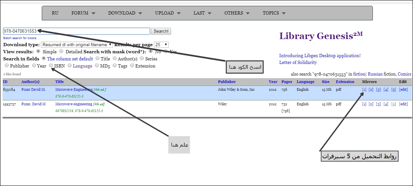This screenshot has height=186, width=413.
Task: Open mirror [3] for record 1593737
Action: point(378,104)
